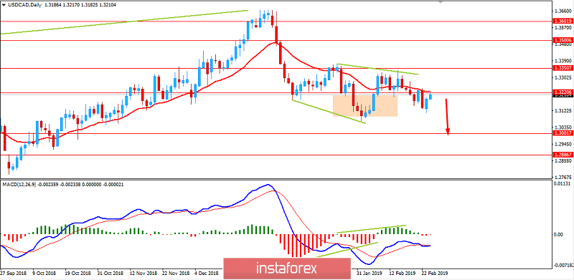Click the 1.36019 red price label

pyautogui.click(x=563, y=21)
